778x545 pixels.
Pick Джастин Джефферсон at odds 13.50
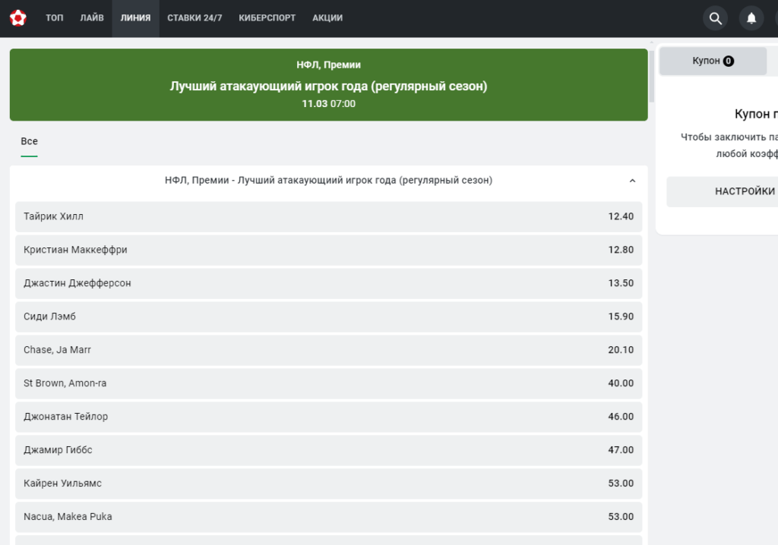click(x=328, y=283)
